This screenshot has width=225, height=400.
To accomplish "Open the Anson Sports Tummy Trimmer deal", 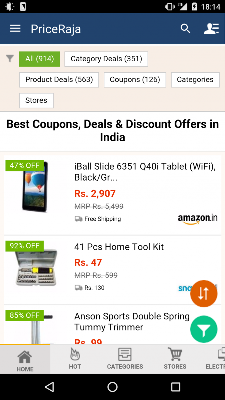I will point(132,321).
